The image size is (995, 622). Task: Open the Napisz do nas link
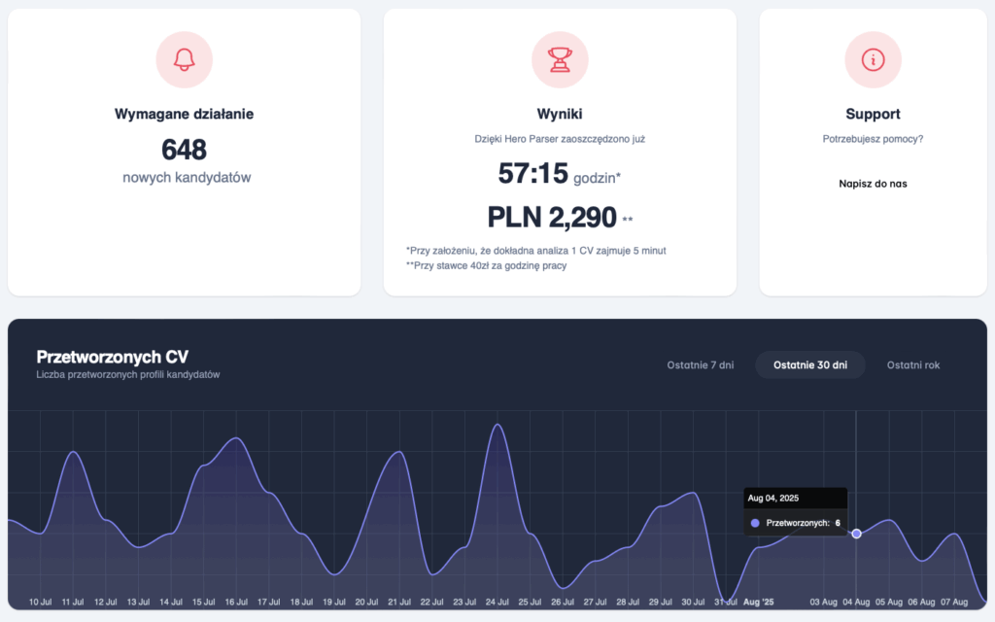click(873, 183)
